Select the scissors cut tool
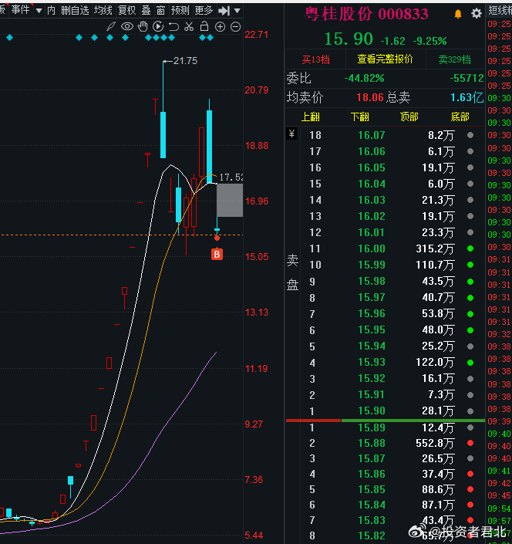 point(189,26)
